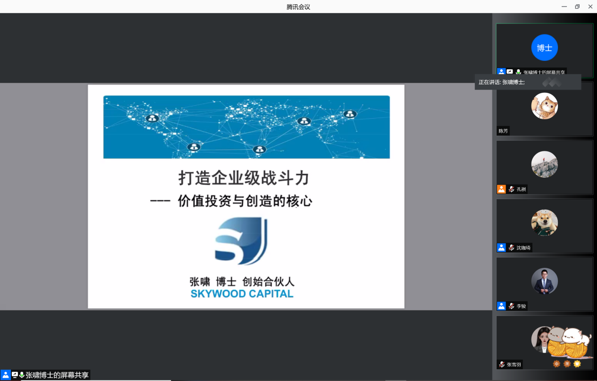The height and width of the screenshot is (381, 597).
Task: Click the host person icon on 张啸博士 tile
Action: point(501,72)
